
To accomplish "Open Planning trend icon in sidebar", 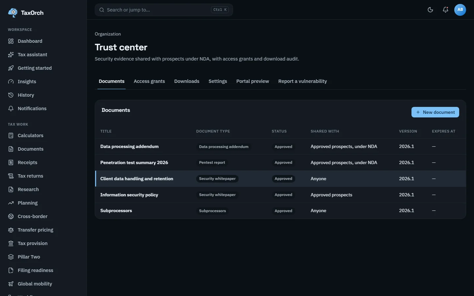I will click(x=11, y=203).
